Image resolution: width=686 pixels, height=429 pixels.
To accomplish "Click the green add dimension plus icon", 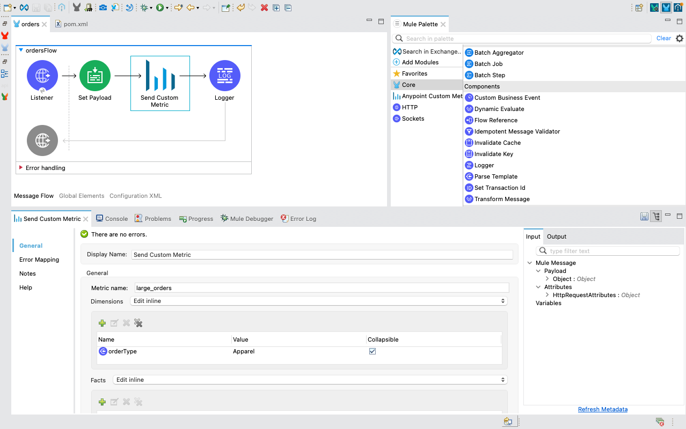I will 102,323.
